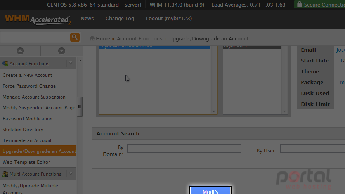This screenshot has width=345, height=194.
Task: Select mynewtestdomain.com in the domain list
Action: coord(154,47)
